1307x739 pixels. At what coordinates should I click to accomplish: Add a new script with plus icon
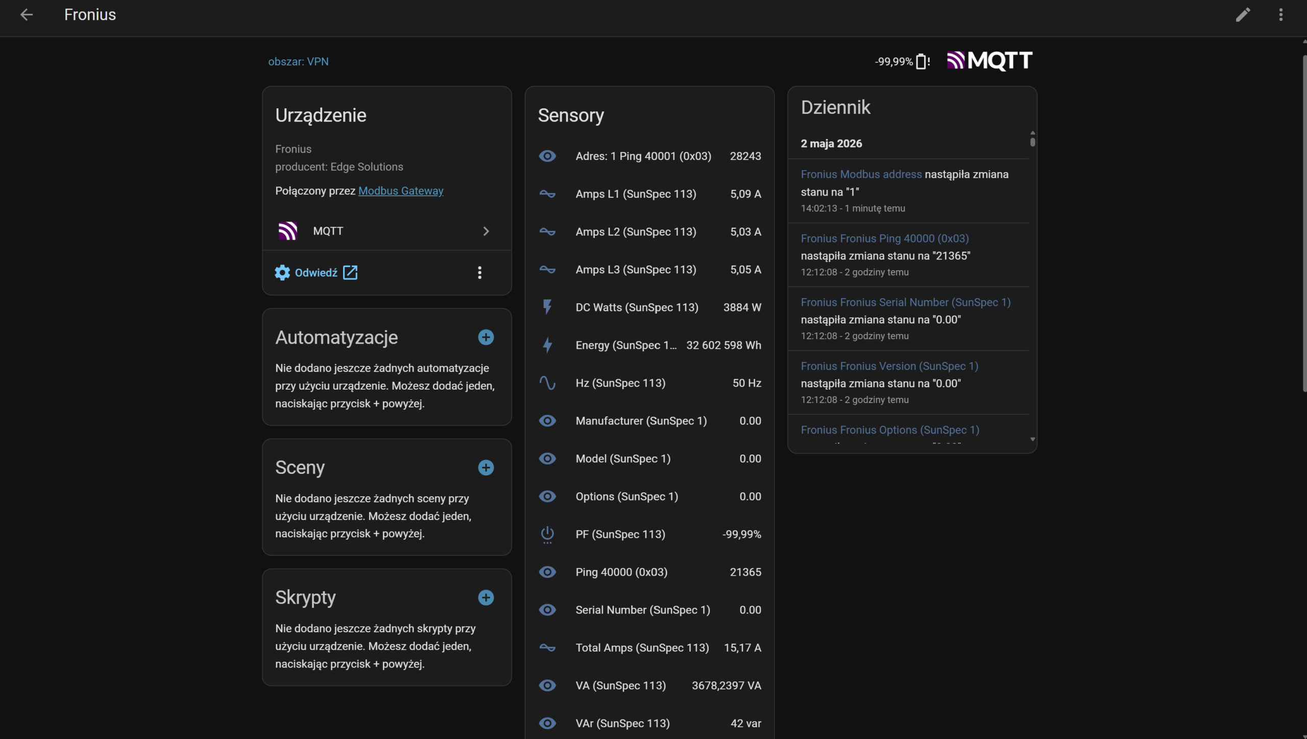[486, 598]
